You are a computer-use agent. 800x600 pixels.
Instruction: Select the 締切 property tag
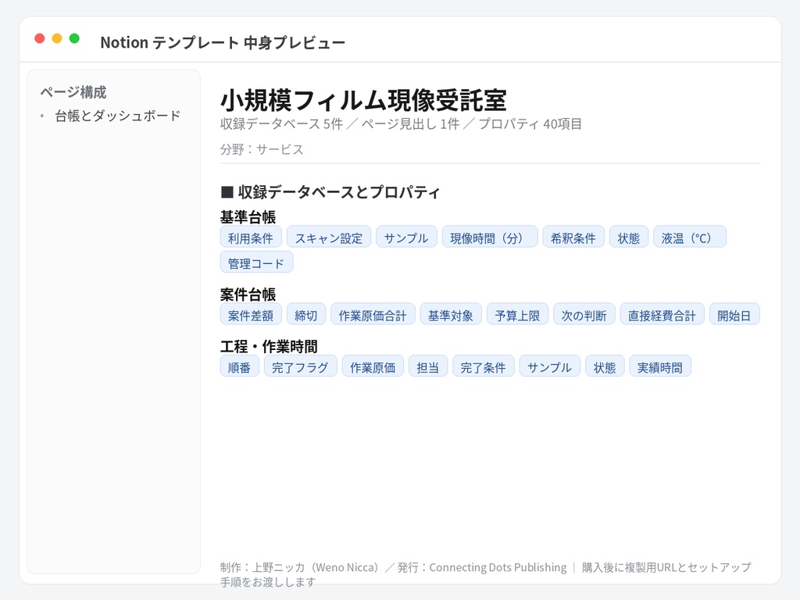(306, 314)
